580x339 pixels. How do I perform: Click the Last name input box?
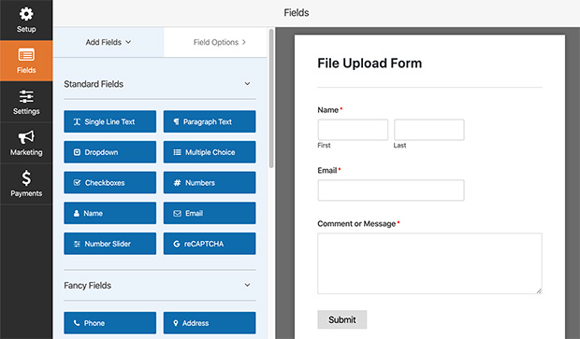(429, 130)
